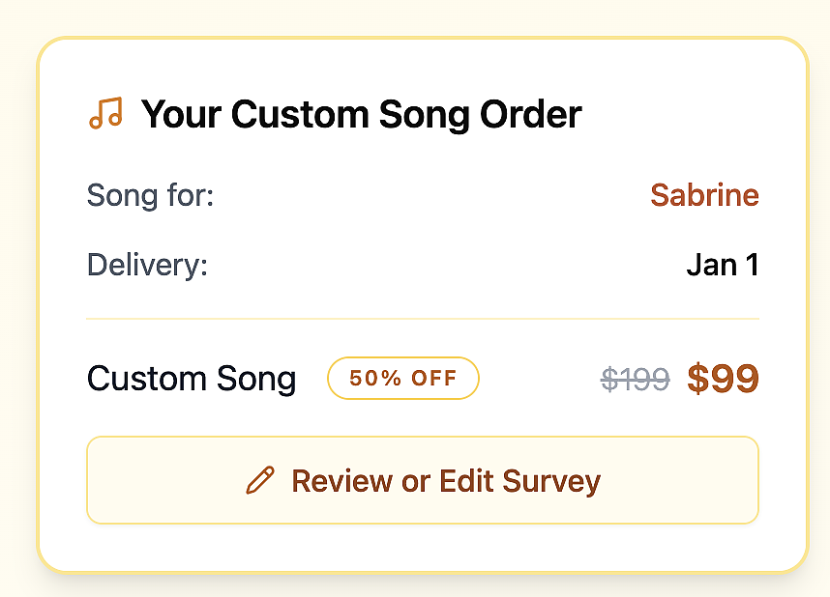Image resolution: width=830 pixels, height=597 pixels.
Task: Click the word Review in the button
Action: [x=341, y=481]
